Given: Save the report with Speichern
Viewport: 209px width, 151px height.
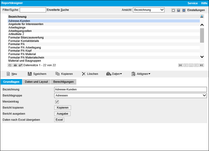Looking at the screenshot, I should (x=37, y=74).
